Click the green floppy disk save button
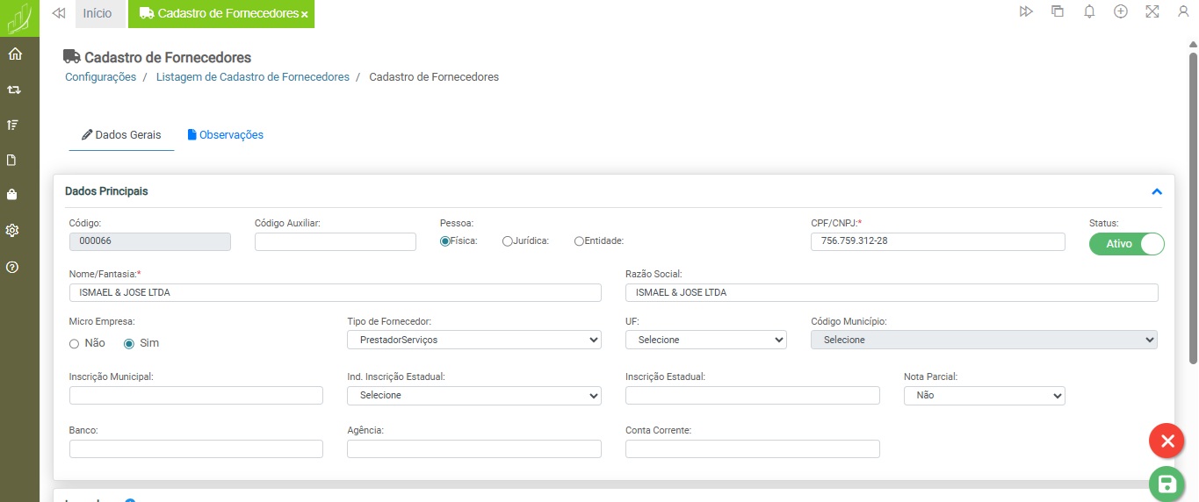Image resolution: width=1199 pixels, height=502 pixels. coord(1166,484)
